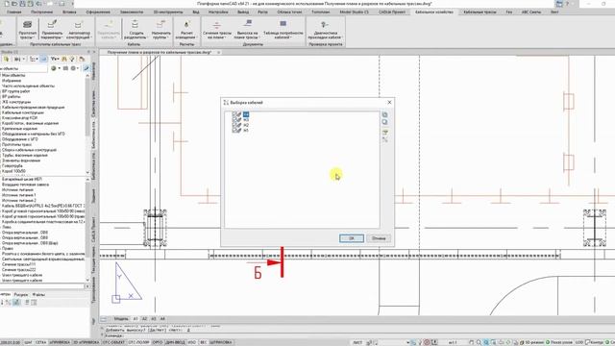Click Назначить группы ribbon icon
615x346 pixels.
(x=160, y=25)
